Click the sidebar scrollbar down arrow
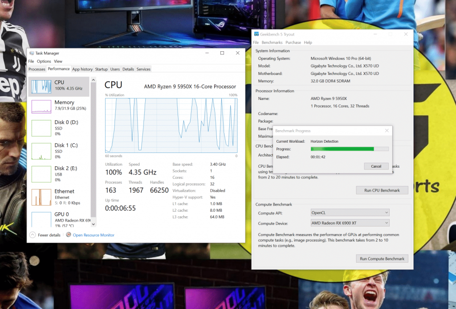Viewport: 456px width, 309px height. point(94,224)
